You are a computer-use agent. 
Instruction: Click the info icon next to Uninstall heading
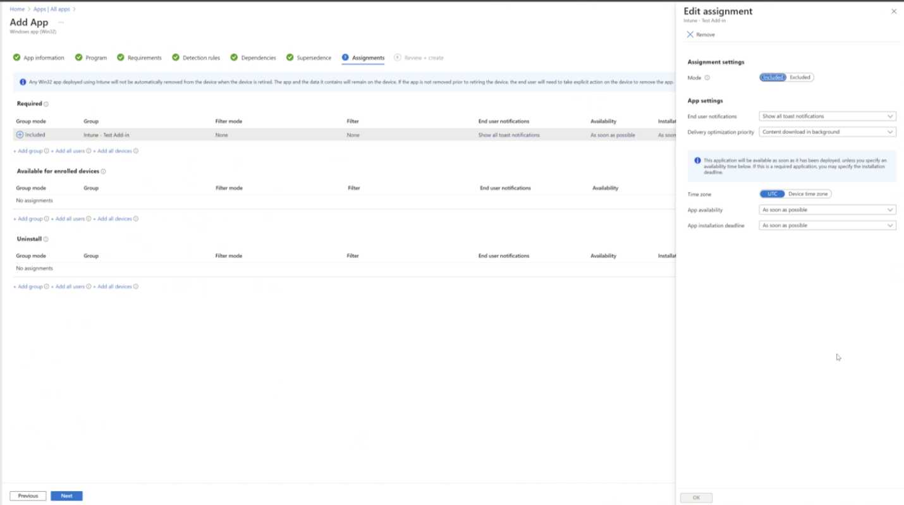[46, 240]
